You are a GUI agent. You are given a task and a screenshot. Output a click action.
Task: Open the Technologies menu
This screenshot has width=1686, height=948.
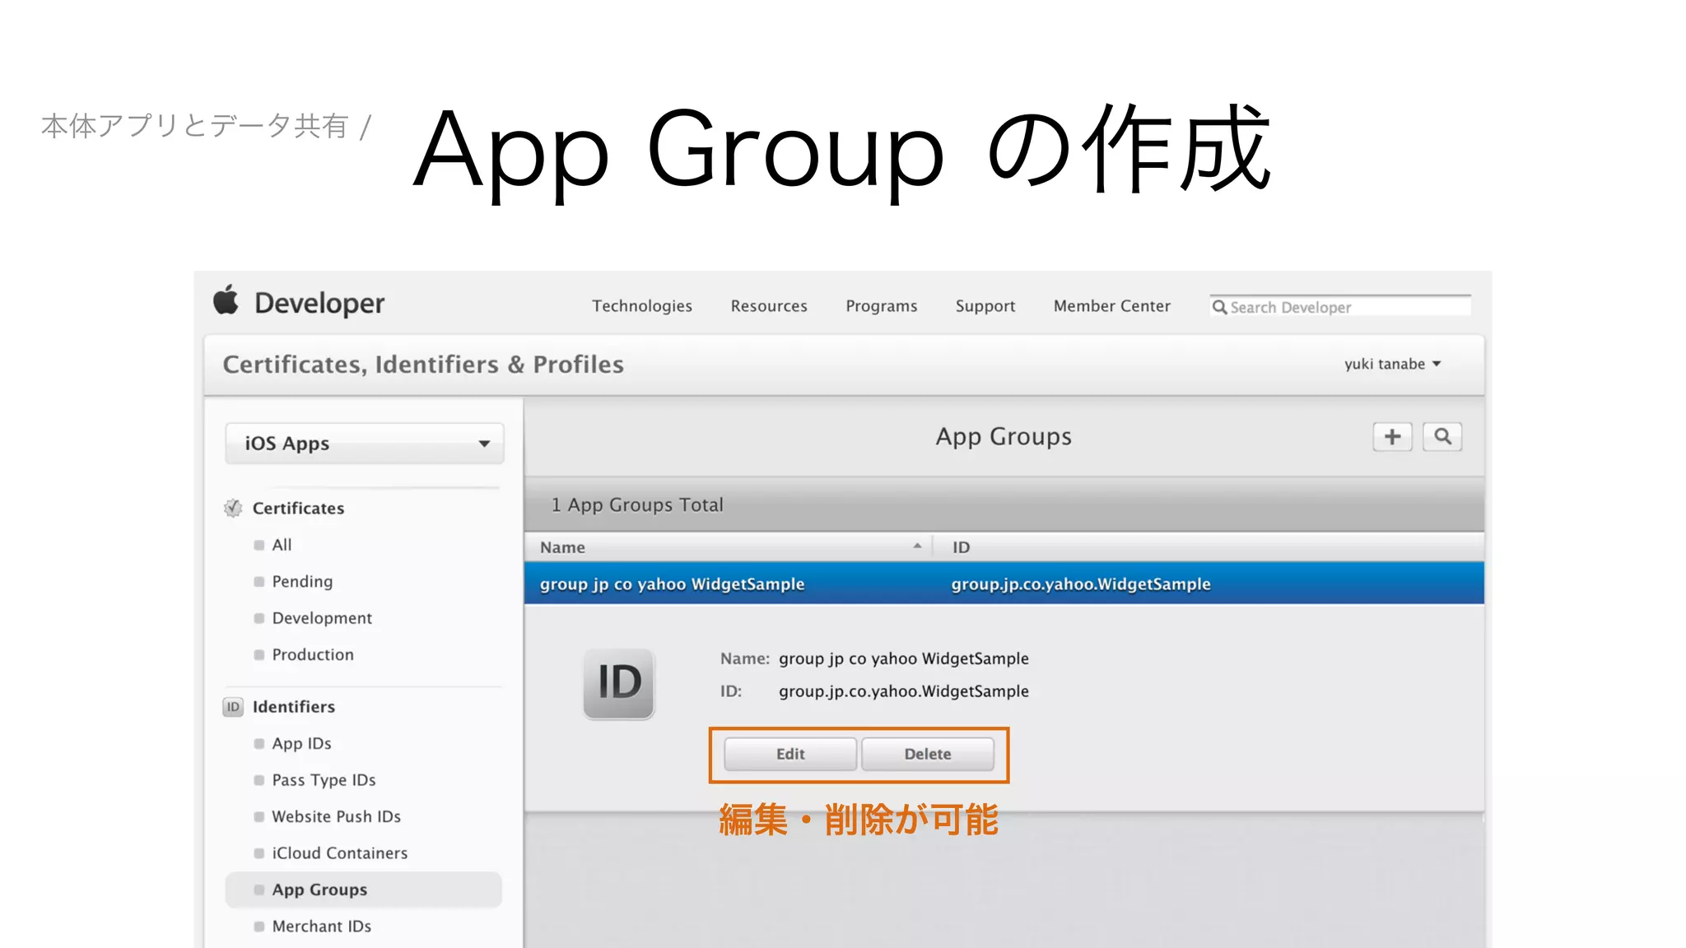(642, 306)
